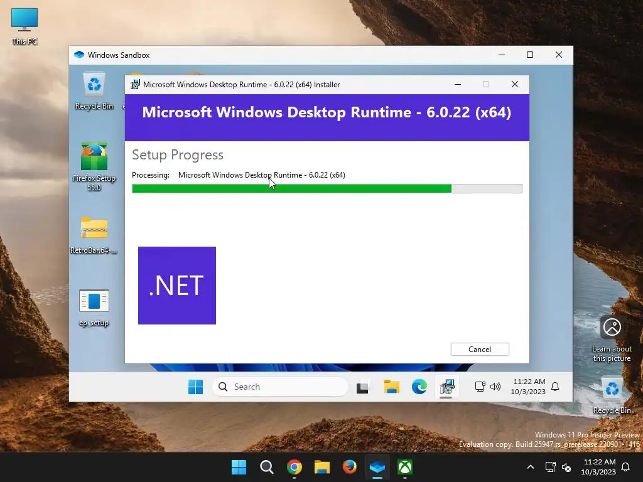
Task: Maximize the Windows Sandbox window
Action: coord(530,55)
